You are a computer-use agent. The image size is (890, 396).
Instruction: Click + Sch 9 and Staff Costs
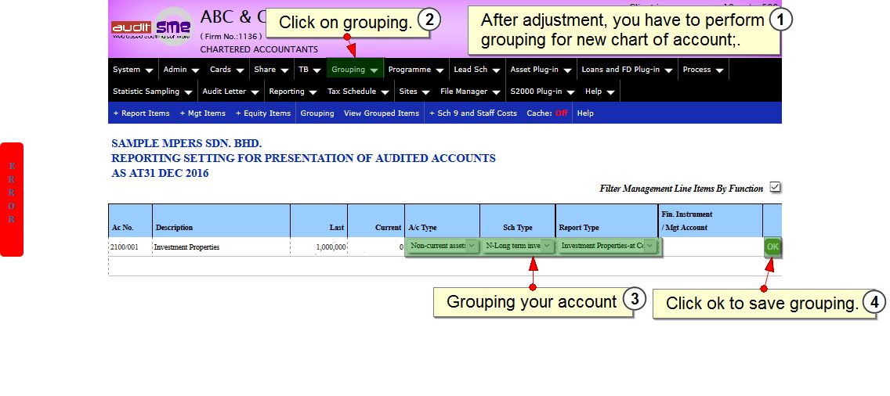(x=473, y=113)
